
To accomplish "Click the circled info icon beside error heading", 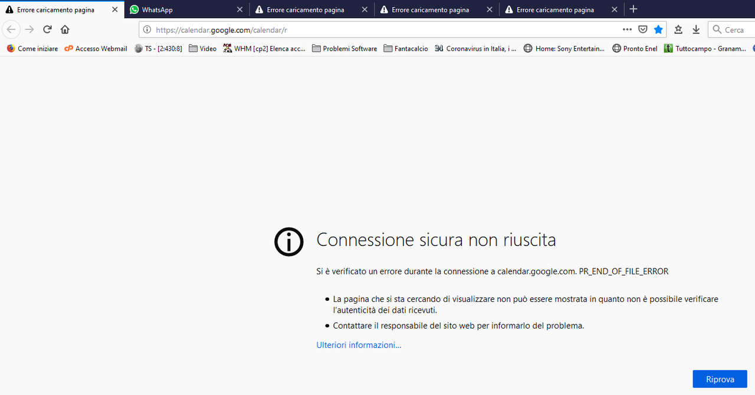I will coord(289,241).
